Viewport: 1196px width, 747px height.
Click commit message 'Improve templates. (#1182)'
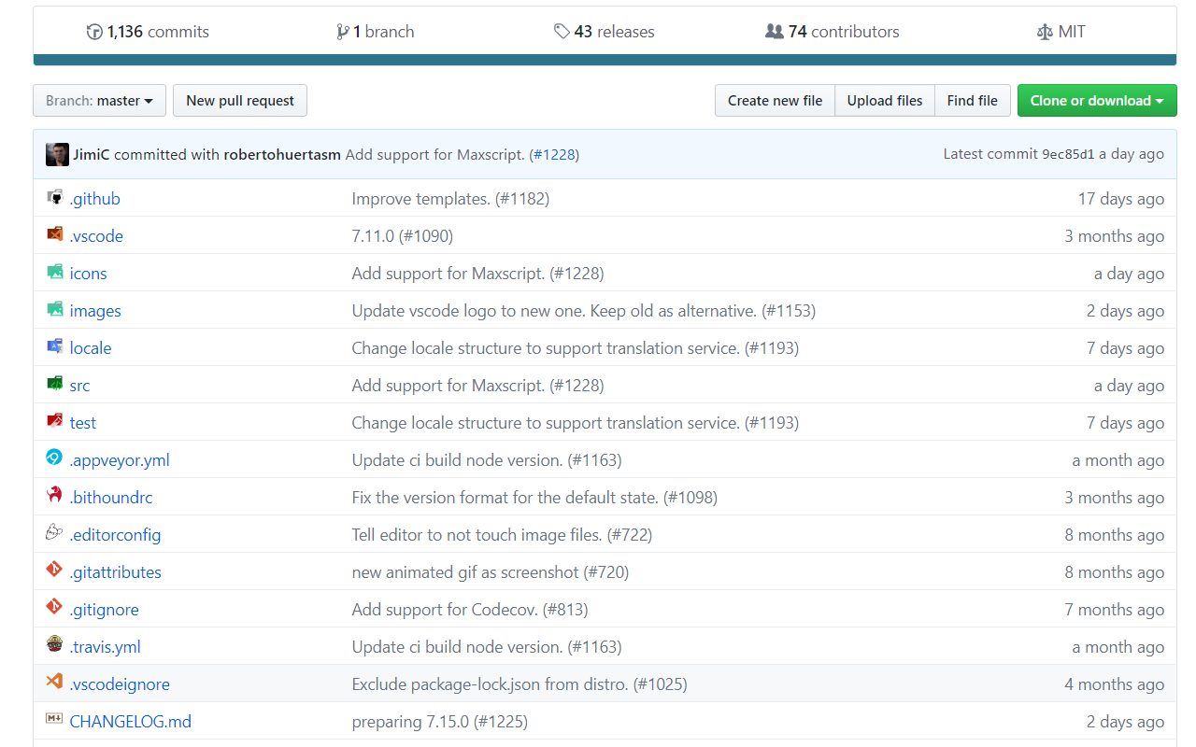click(x=450, y=199)
